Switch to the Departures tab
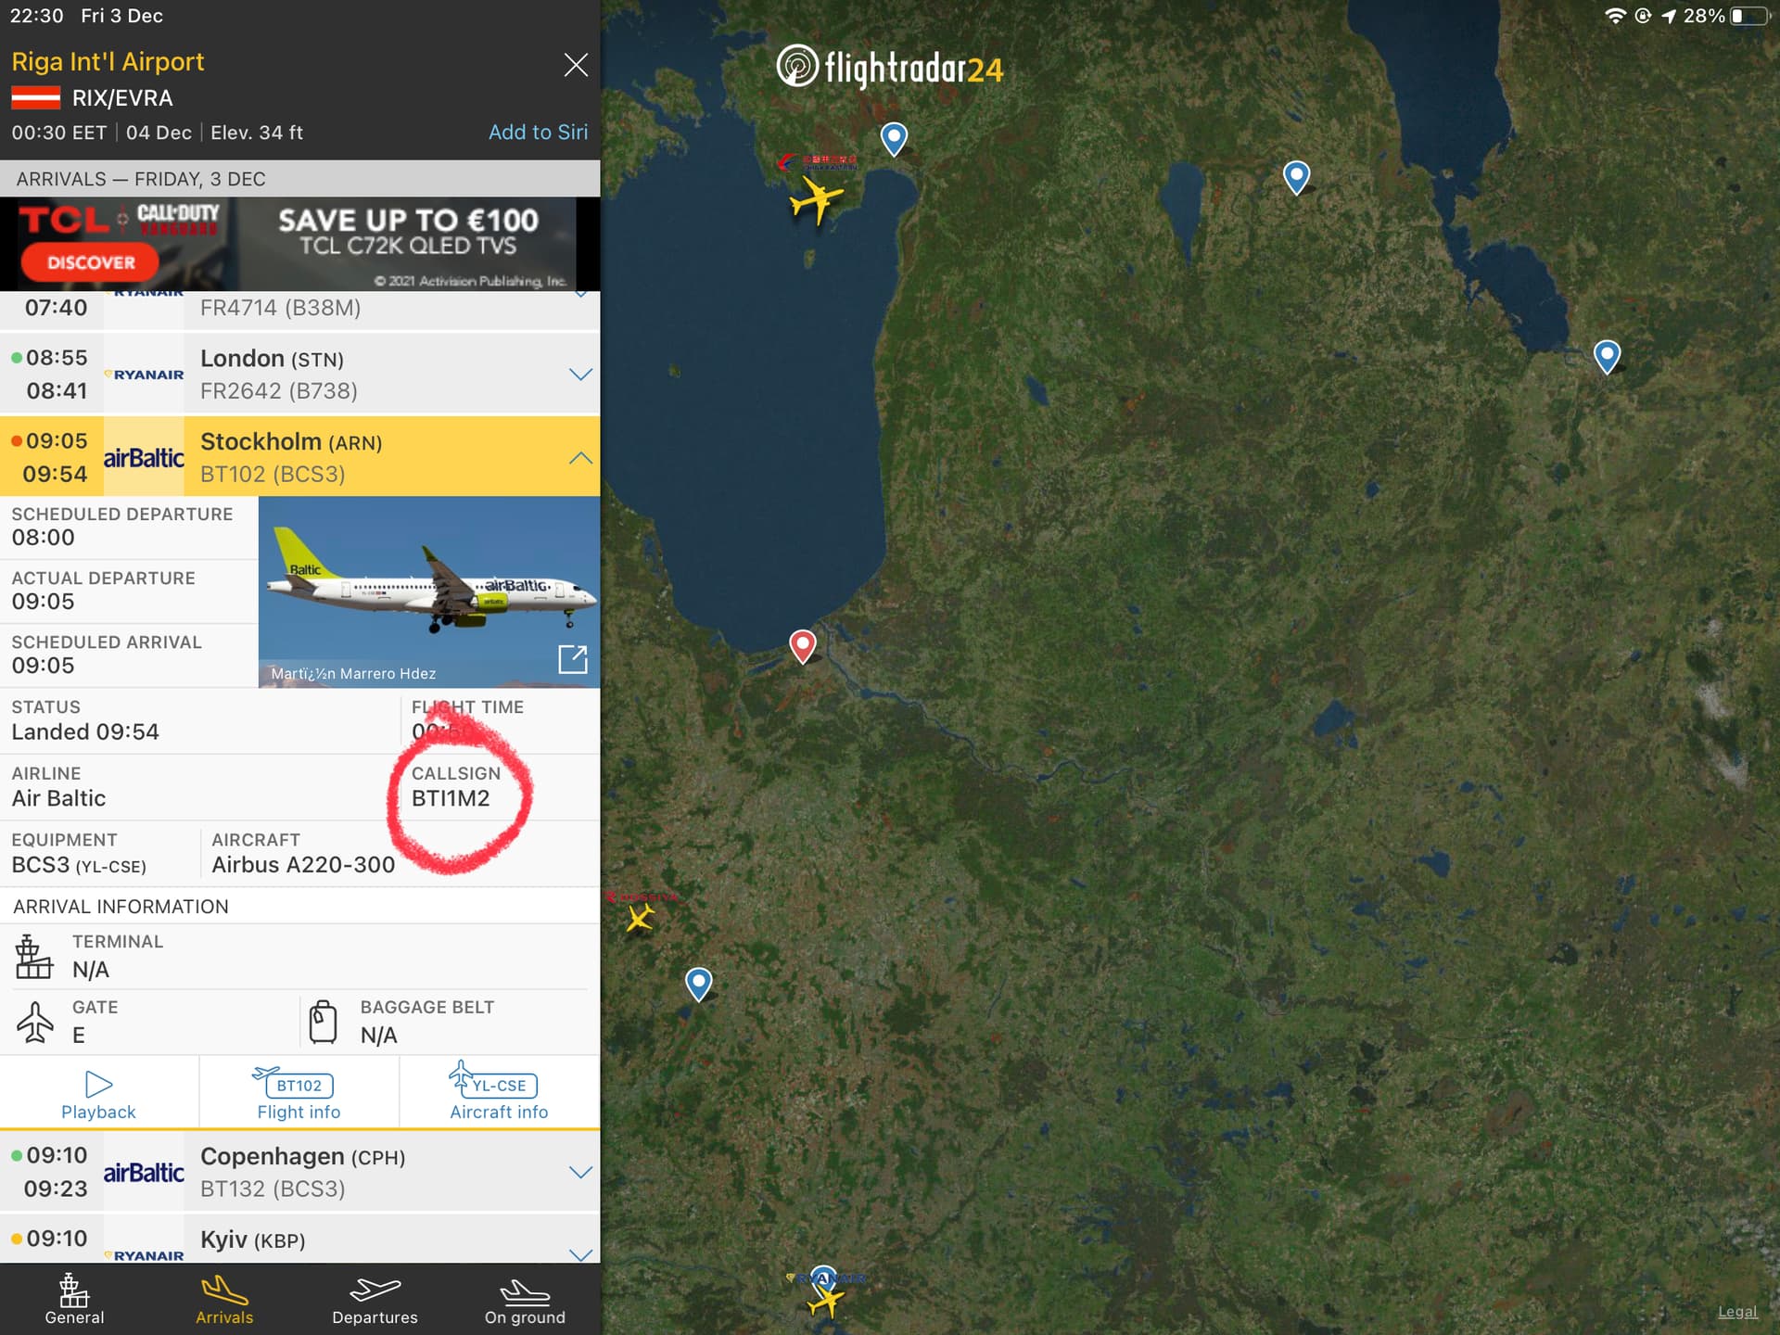Image resolution: width=1780 pixels, height=1335 pixels. tap(375, 1300)
